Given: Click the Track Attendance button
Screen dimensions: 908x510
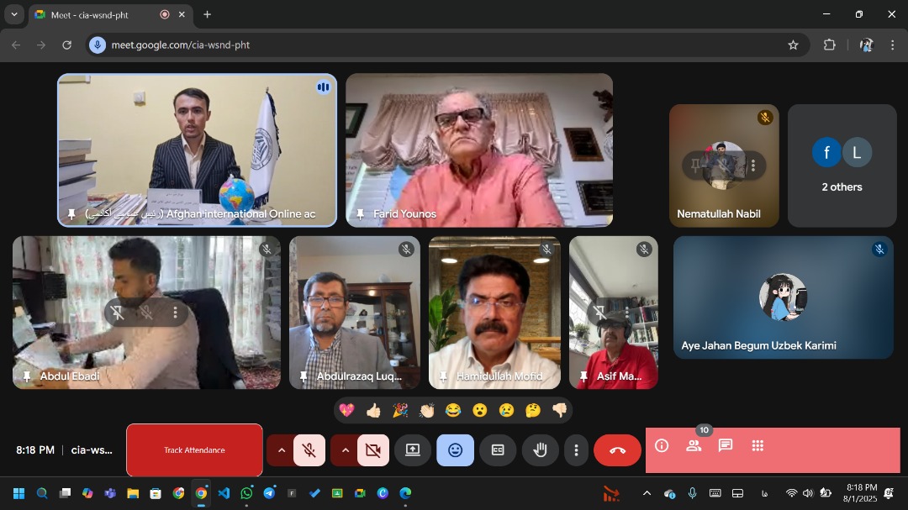Looking at the screenshot, I should [194, 450].
